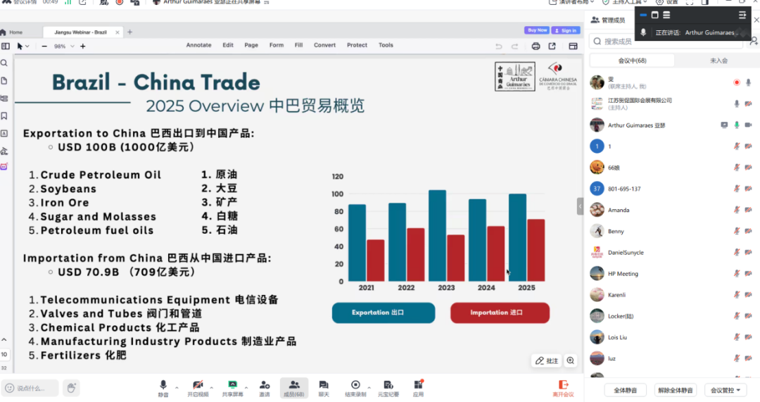Toggle muted microphone for Benny
760x402 pixels.
[x=737, y=232]
